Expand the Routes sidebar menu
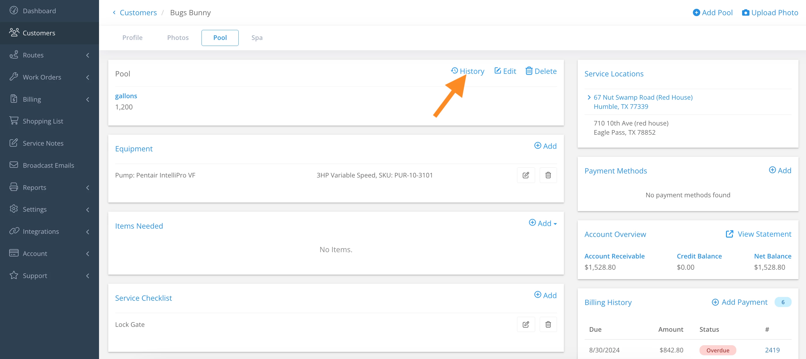The height and width of the screenshot is (359, 806). click(x=50, y=55)
